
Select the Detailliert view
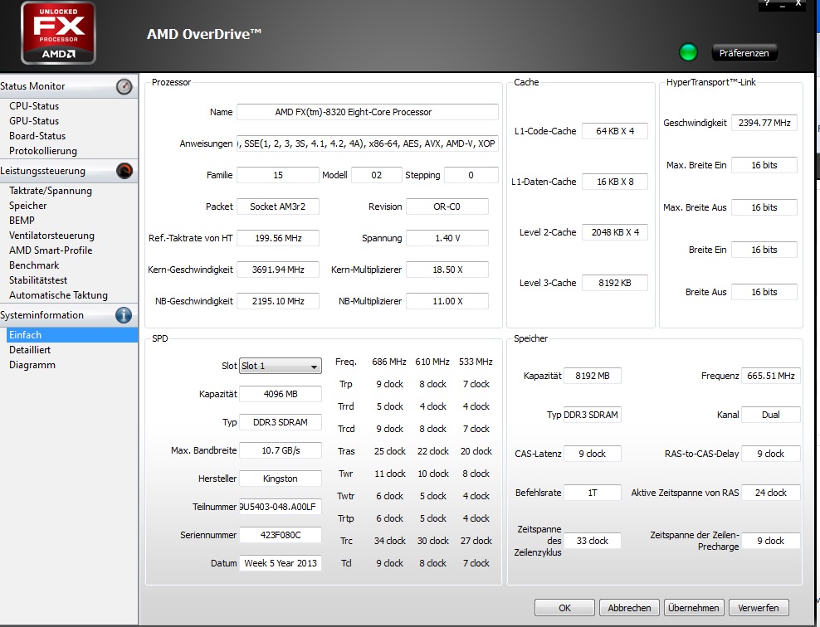[x=30, y=350]
